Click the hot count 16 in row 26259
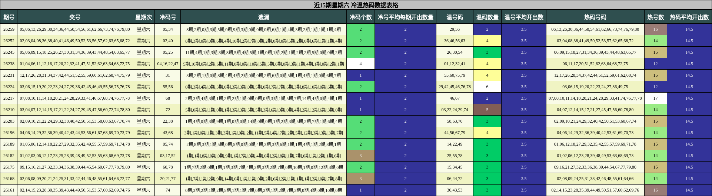 click(x=656, y=29)
